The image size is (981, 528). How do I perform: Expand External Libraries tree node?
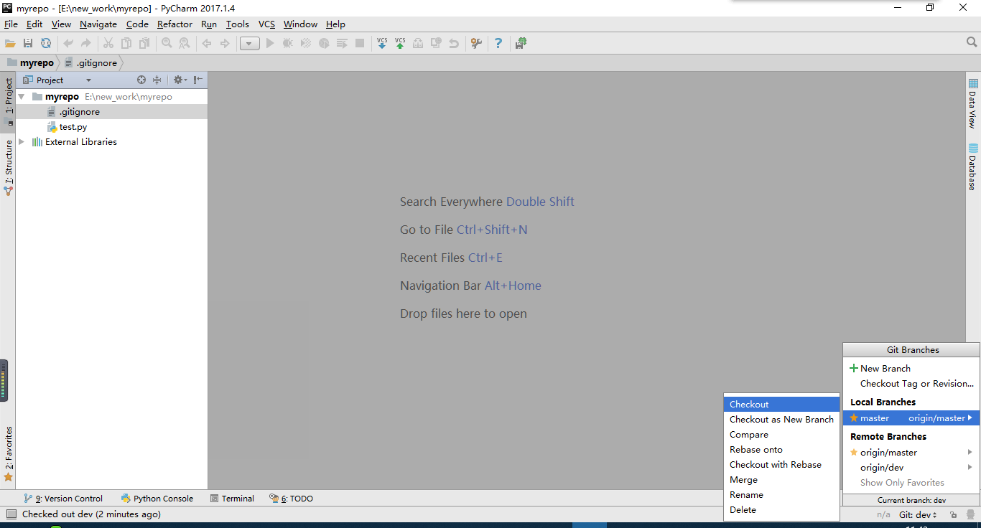click(22, 142)
